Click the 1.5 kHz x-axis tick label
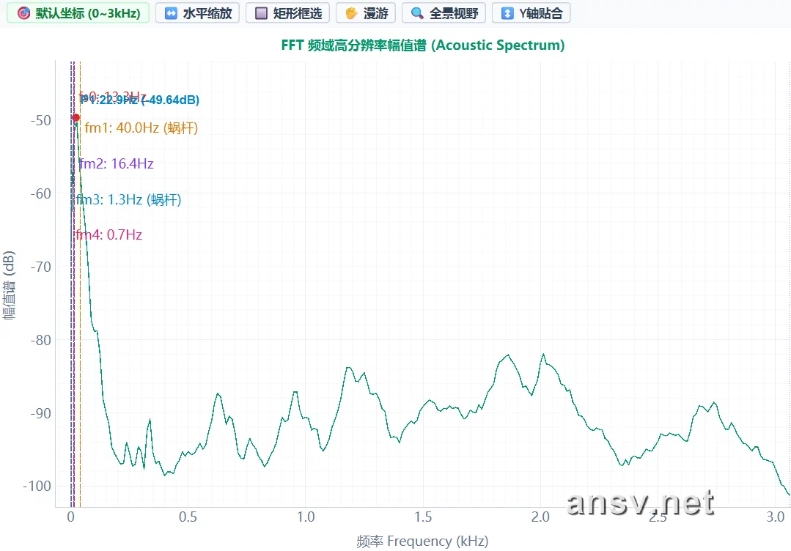The image size is (791, 551). (423, 517)
